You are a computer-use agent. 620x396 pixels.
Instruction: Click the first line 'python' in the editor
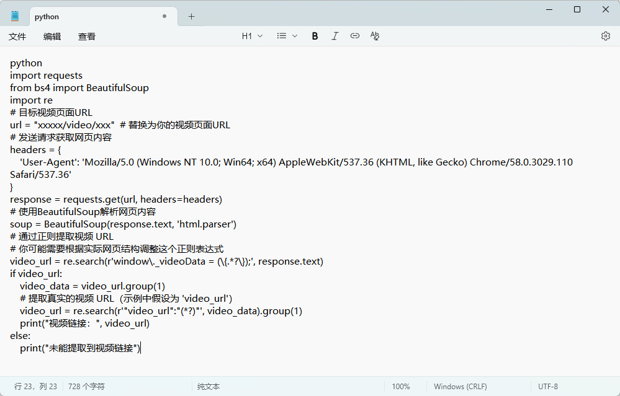(x=26, y=63)
